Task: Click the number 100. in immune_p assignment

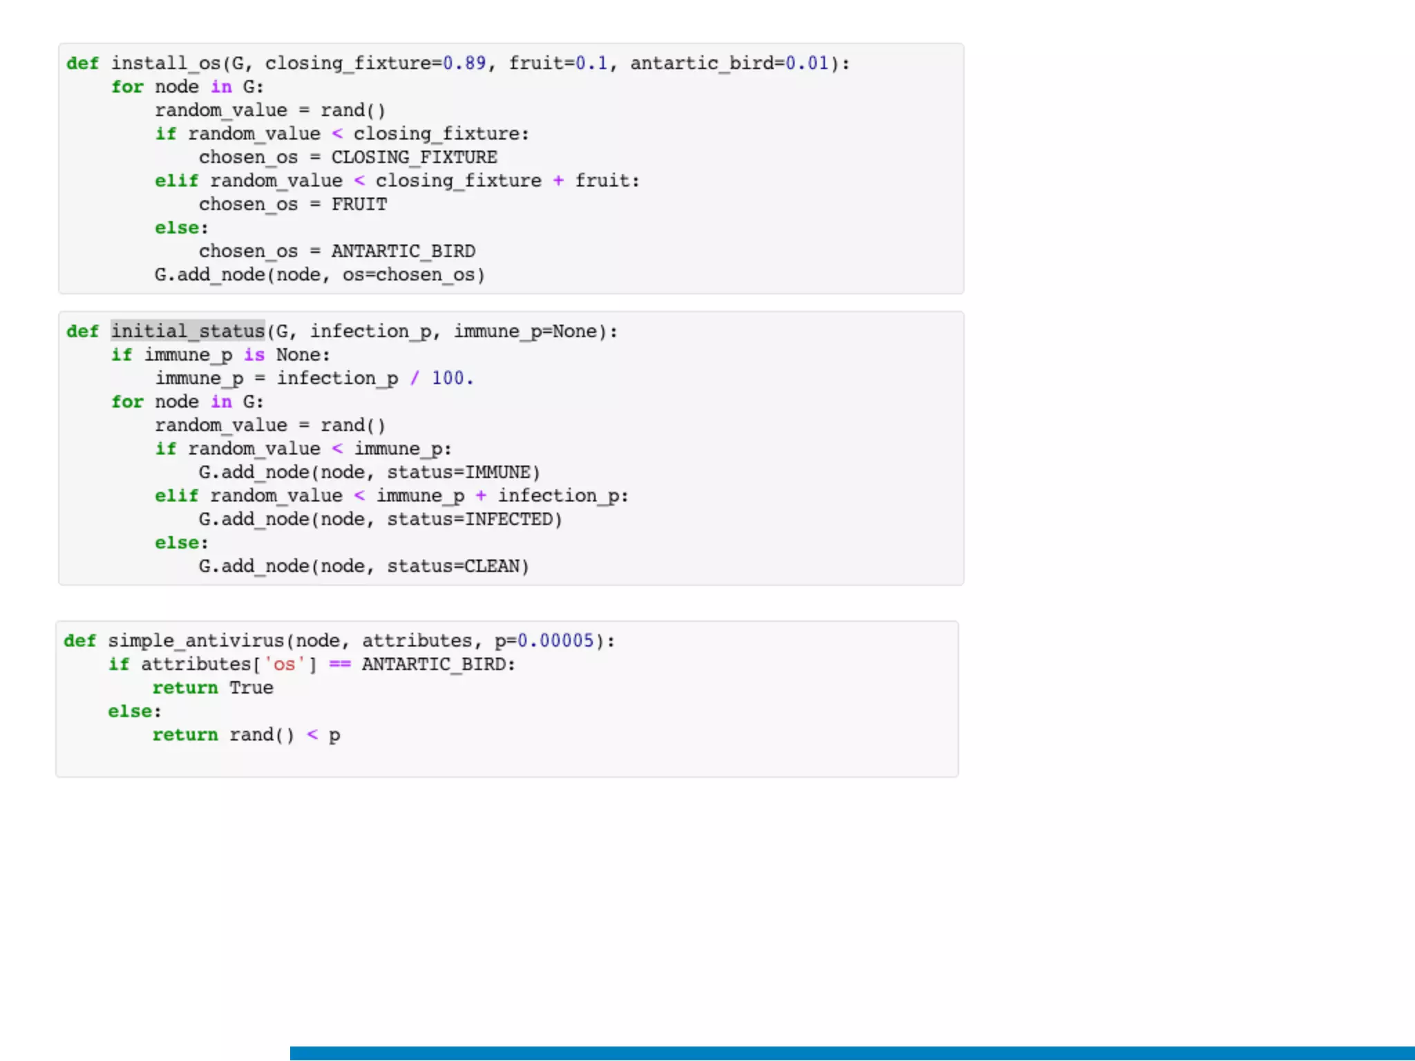Action: [452, 379]
